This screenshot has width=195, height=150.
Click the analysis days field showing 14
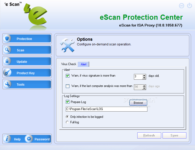[138, 87]
